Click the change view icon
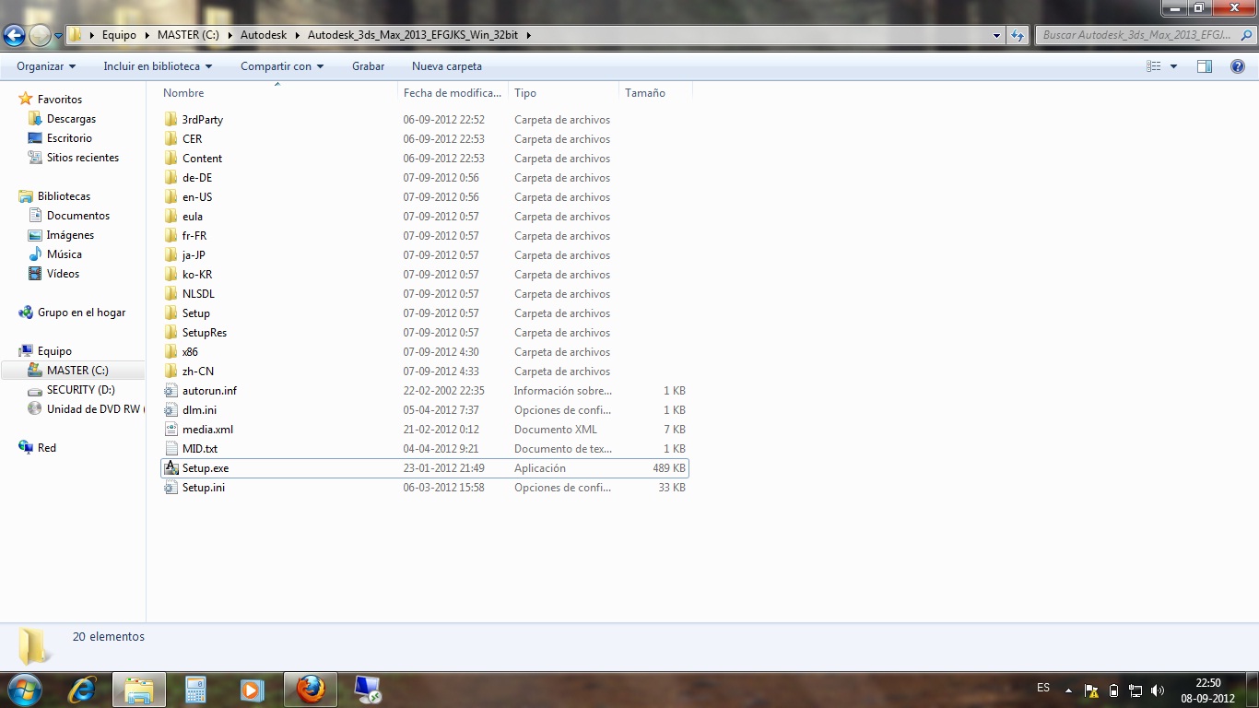This screenshot has height=708, width=1259. tap(1153, 66)
